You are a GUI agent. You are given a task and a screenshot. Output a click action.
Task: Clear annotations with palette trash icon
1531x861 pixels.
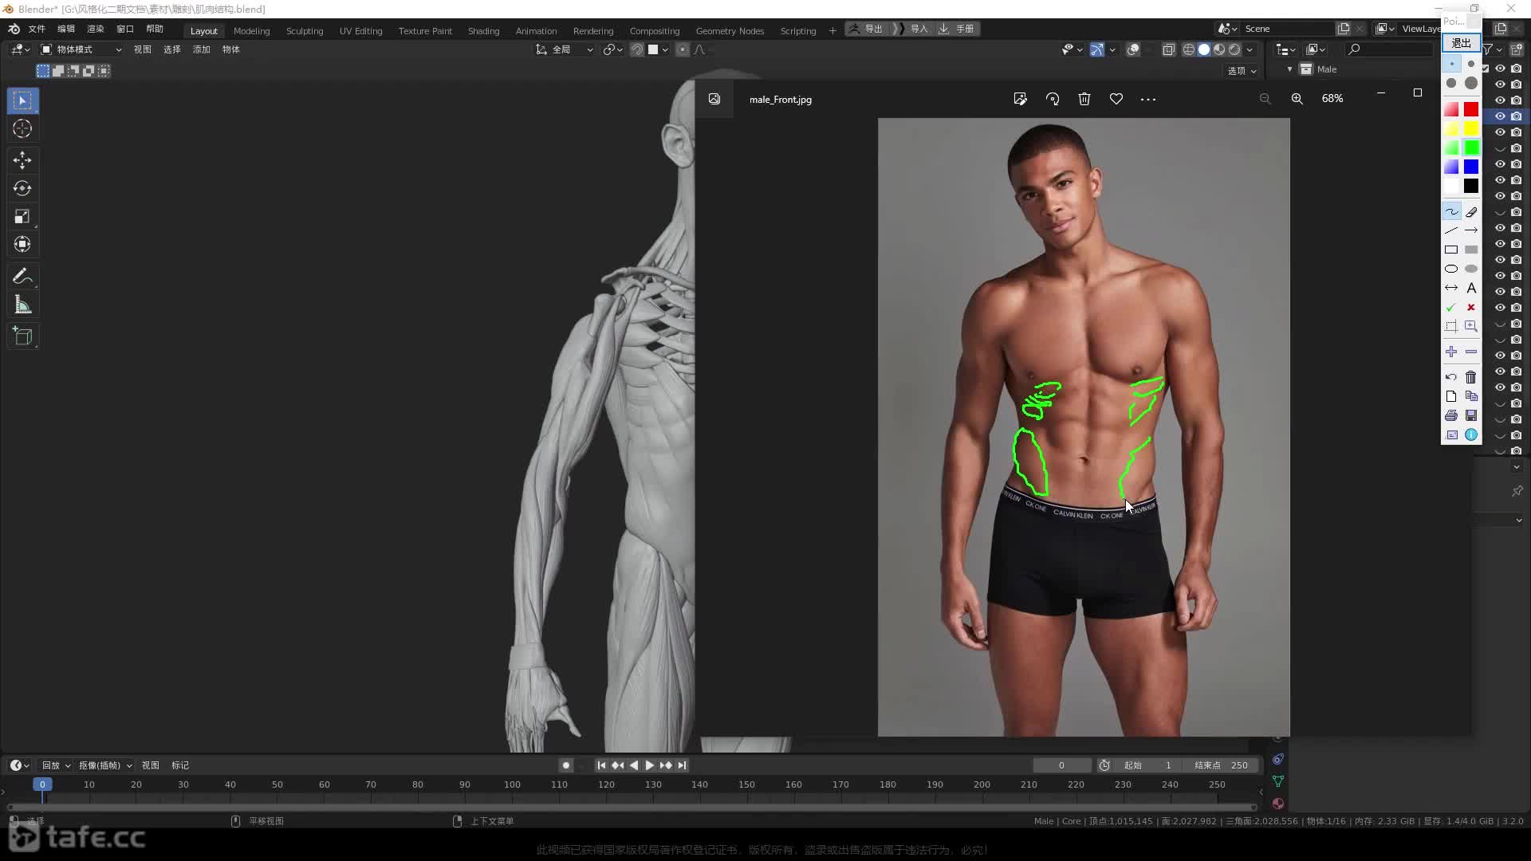[x=1471, y=377]
